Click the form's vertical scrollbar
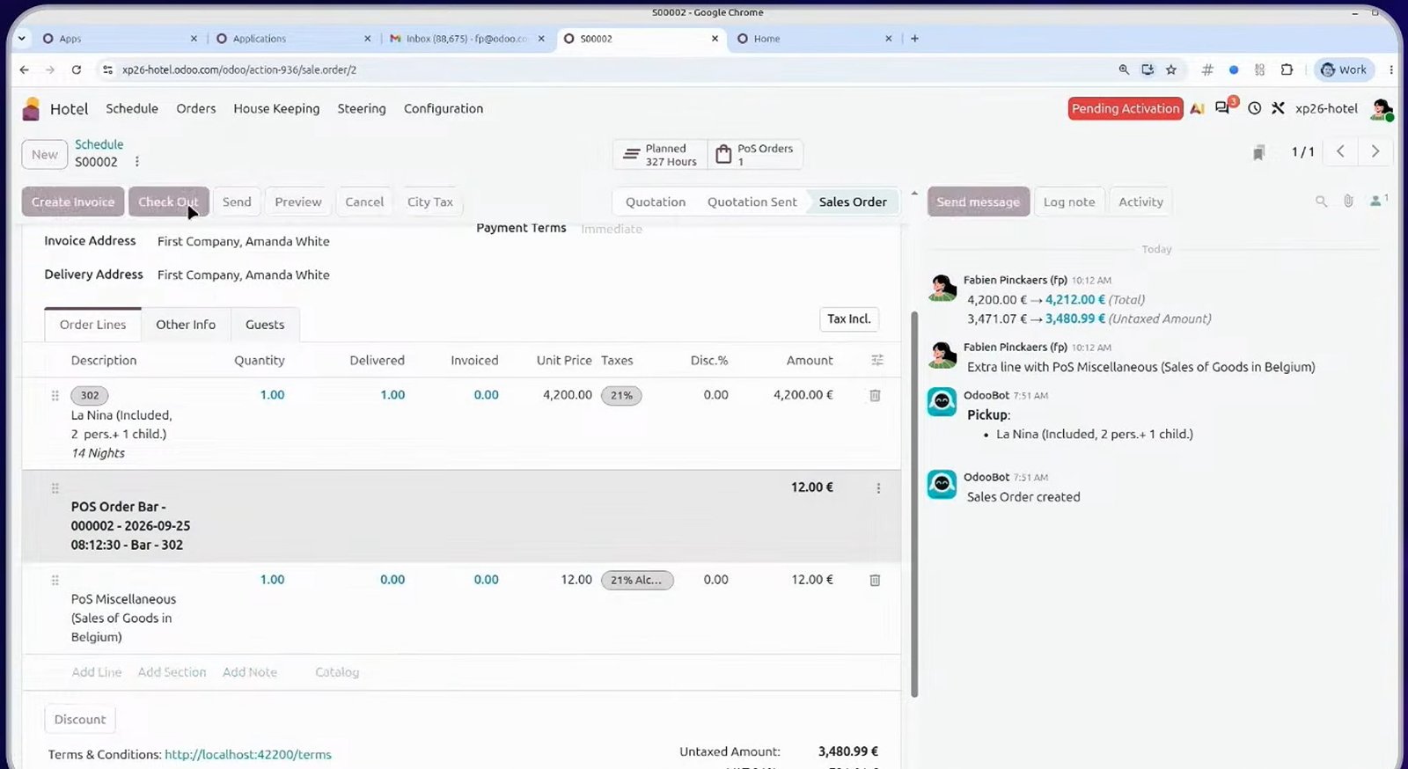The image size is (1408, 769). coord(914,503)
